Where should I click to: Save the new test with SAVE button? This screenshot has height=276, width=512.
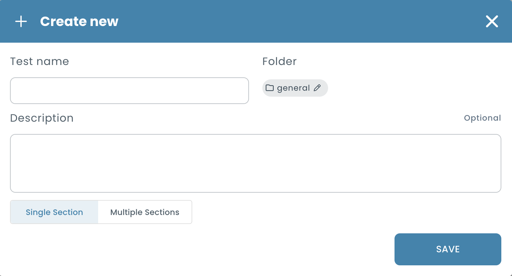(x=448, y=249)
